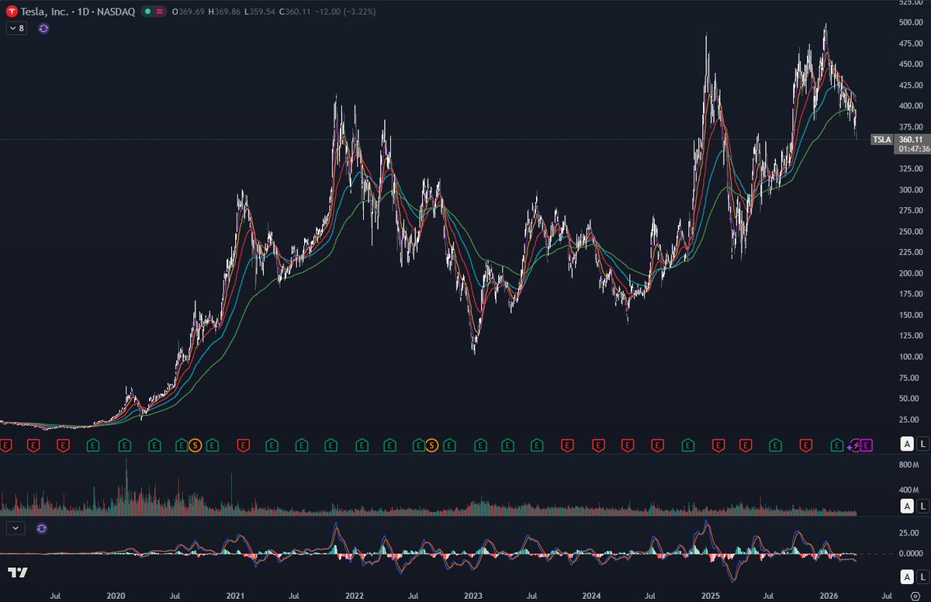Open the Tesla, Inc. symbol title
Image resolution: width=931 pixels, height=602 pixels.
46,12
